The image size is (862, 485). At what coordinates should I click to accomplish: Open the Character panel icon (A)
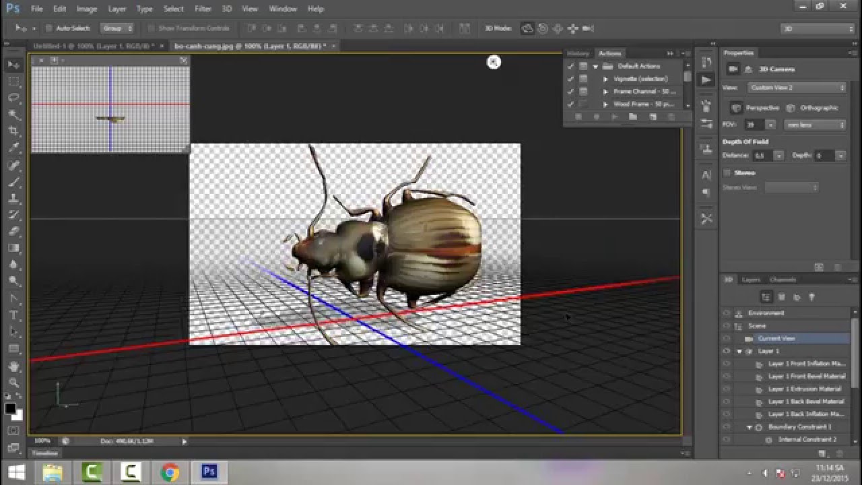[706, 174]
